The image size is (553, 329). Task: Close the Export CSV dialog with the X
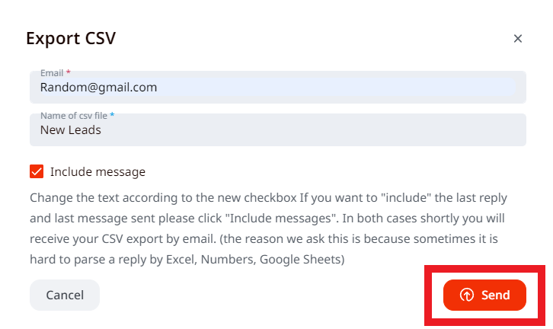point(517,38)
